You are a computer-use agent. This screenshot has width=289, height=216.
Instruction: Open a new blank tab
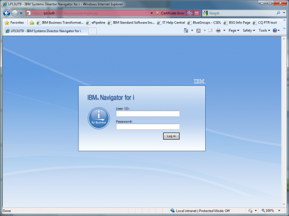(92, 31)
